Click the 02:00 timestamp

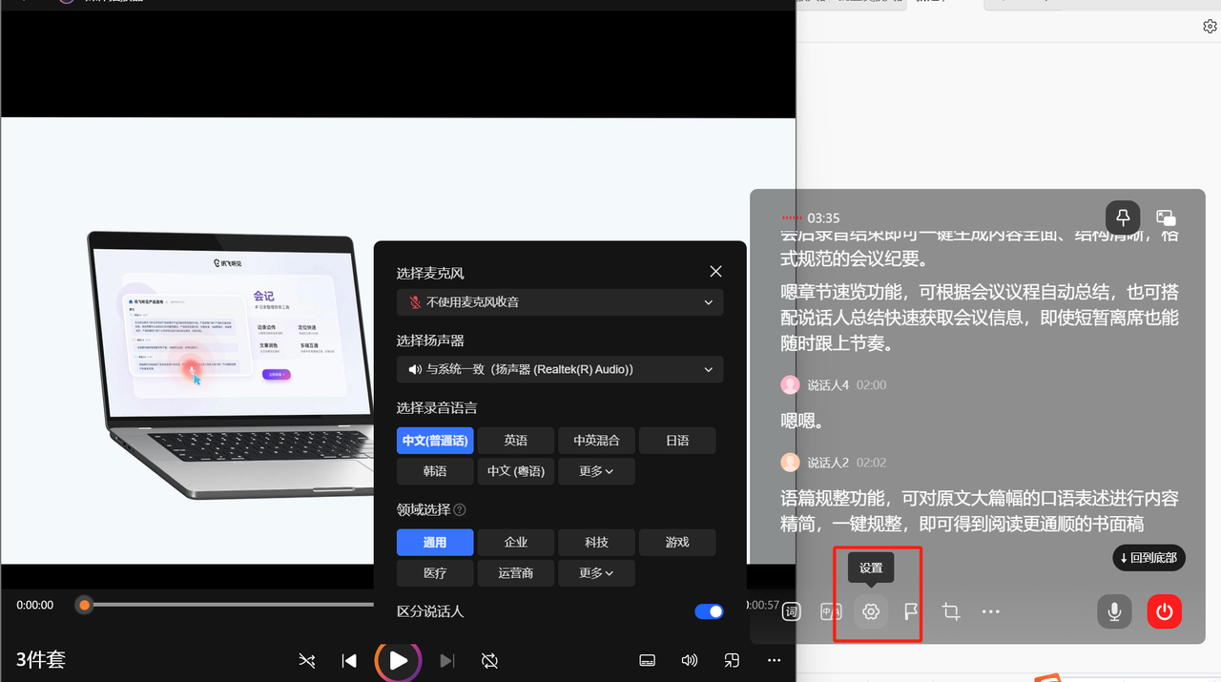pos(872,385)
